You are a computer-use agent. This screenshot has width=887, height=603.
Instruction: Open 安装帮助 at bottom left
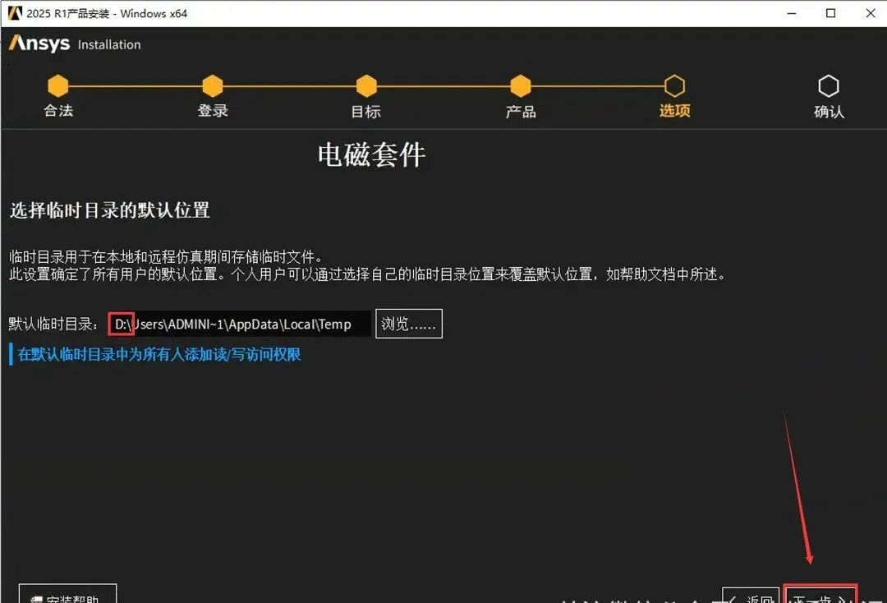pyautogui.click(x=68, y=594)
